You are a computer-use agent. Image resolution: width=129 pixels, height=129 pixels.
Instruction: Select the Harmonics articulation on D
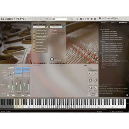click(40, 37)
